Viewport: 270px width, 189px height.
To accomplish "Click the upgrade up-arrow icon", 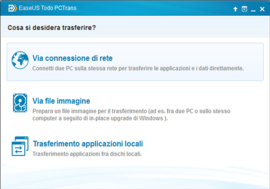I will coord(235,9).
